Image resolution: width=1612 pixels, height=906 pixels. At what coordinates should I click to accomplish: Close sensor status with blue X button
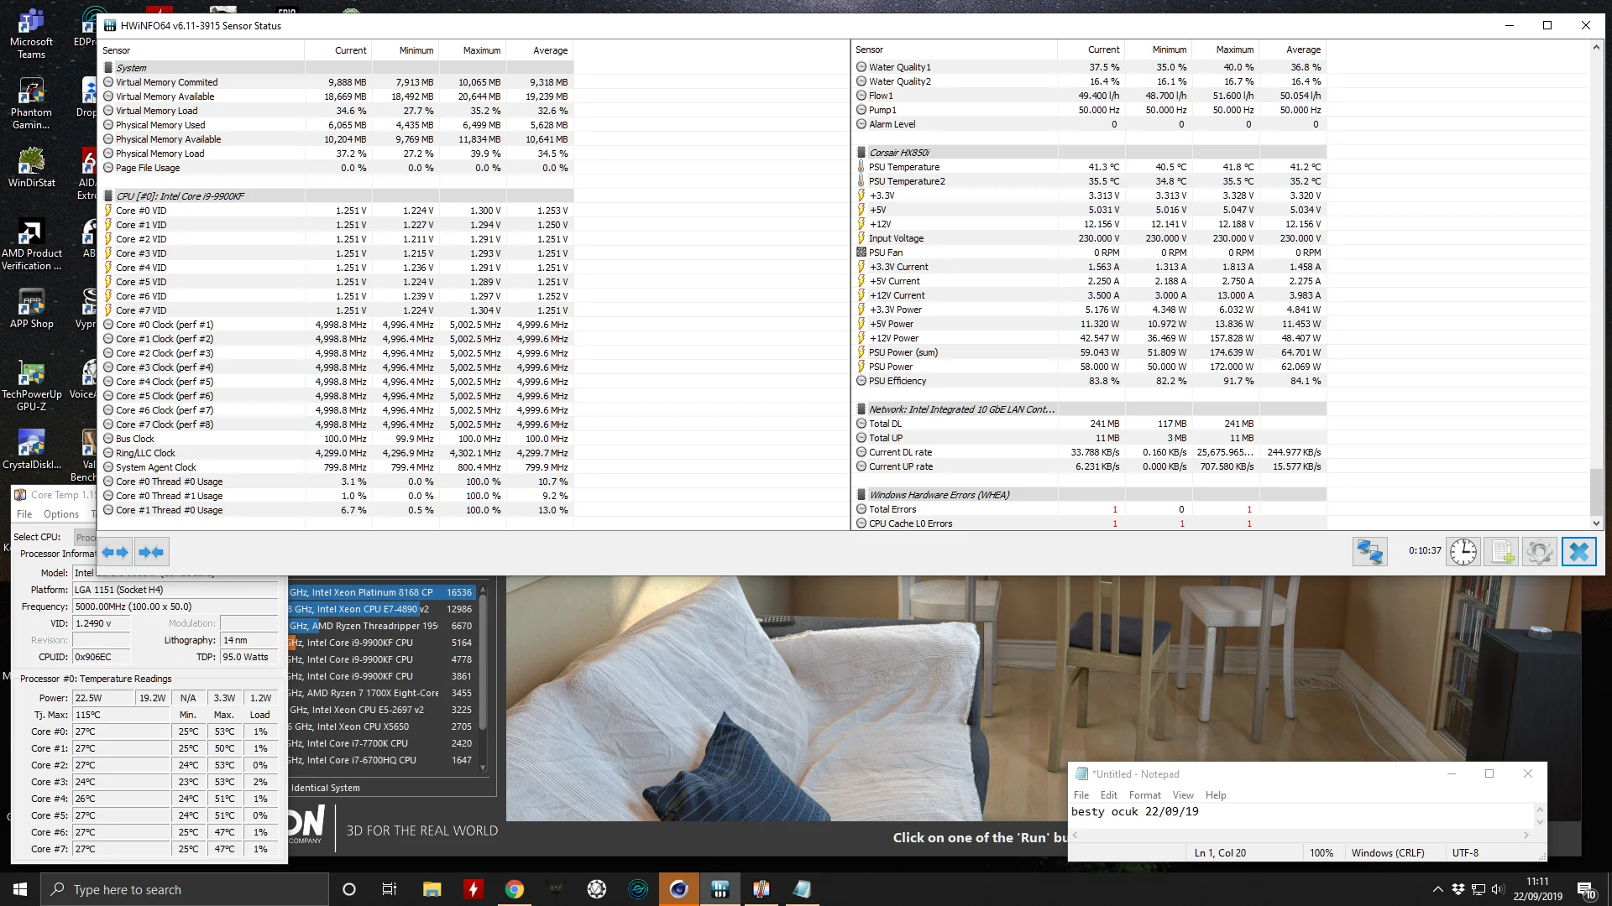tap(1579, 552)
